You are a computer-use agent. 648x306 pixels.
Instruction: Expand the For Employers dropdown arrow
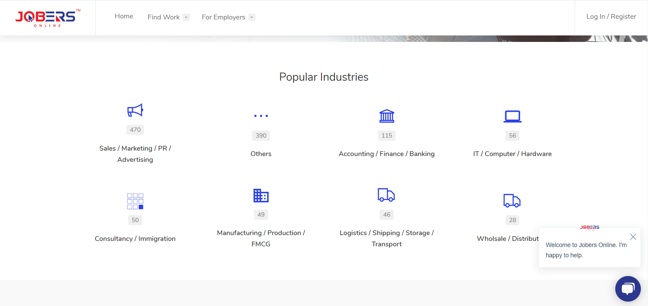tap(252, 17)
